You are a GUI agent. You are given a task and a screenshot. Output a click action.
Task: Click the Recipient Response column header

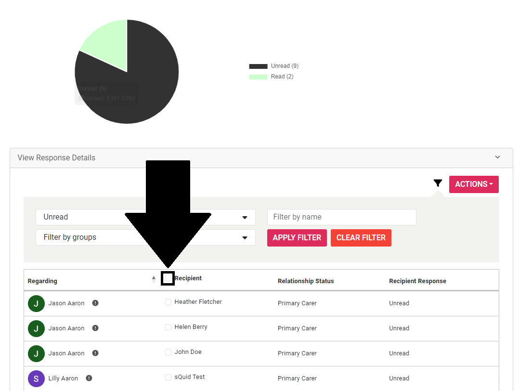point(417,281)
